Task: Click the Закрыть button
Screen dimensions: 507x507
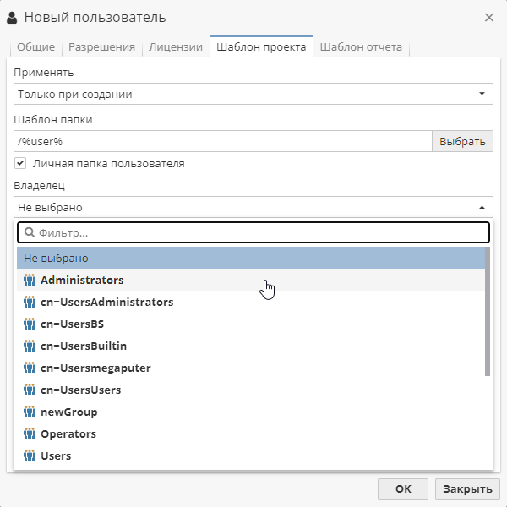Action: [467, 489]
